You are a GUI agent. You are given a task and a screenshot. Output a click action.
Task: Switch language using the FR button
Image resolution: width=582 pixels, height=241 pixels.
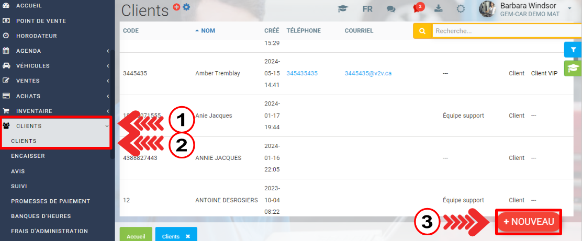[x=367, y=9]
